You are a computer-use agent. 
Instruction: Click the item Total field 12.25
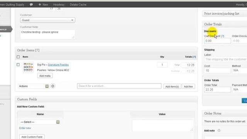pyautogui.click(x=188, y=65)
